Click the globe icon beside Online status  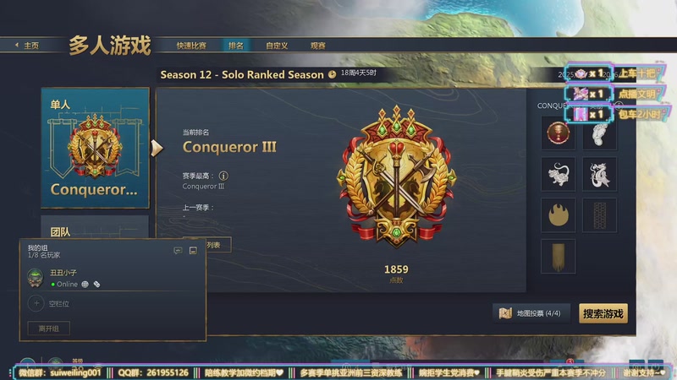point(85,285)
